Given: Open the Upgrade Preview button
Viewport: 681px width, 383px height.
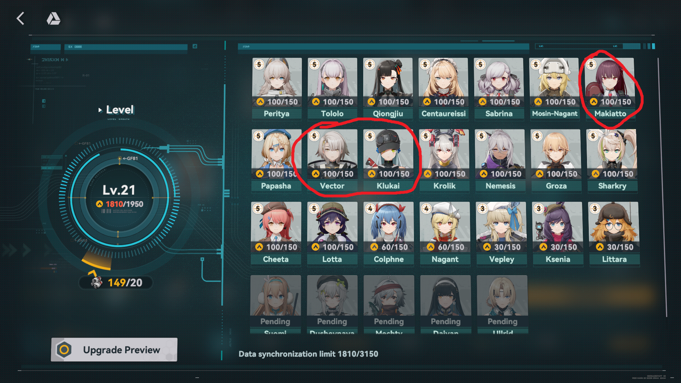Looking at the screenshot, I should (114, 350).
